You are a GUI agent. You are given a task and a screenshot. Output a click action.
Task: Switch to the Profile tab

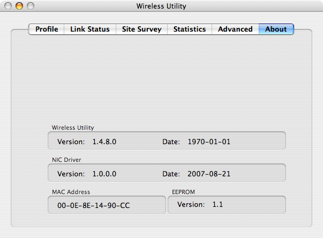pos(47,29)
